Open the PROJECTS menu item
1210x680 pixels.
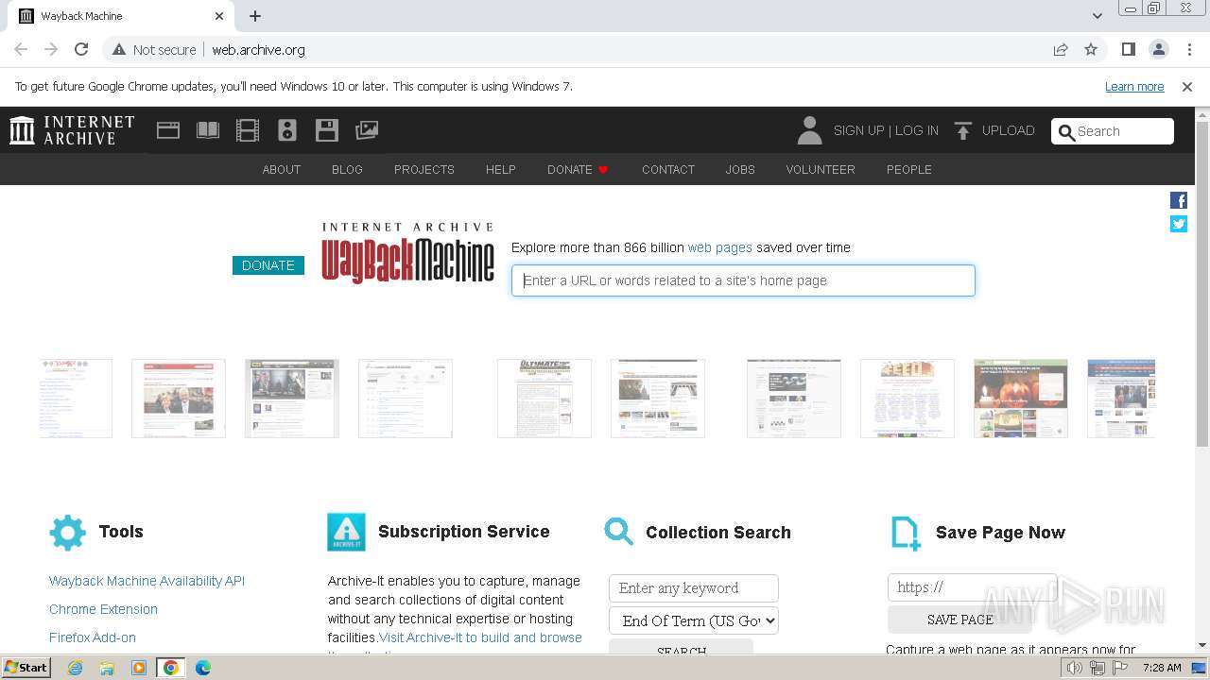click(x=424, y=169)
